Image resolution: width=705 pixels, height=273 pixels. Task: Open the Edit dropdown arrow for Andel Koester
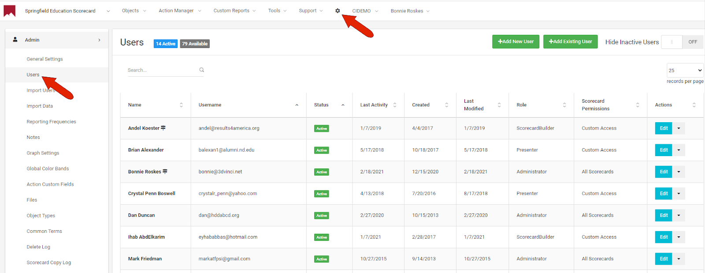pos(679,128)
